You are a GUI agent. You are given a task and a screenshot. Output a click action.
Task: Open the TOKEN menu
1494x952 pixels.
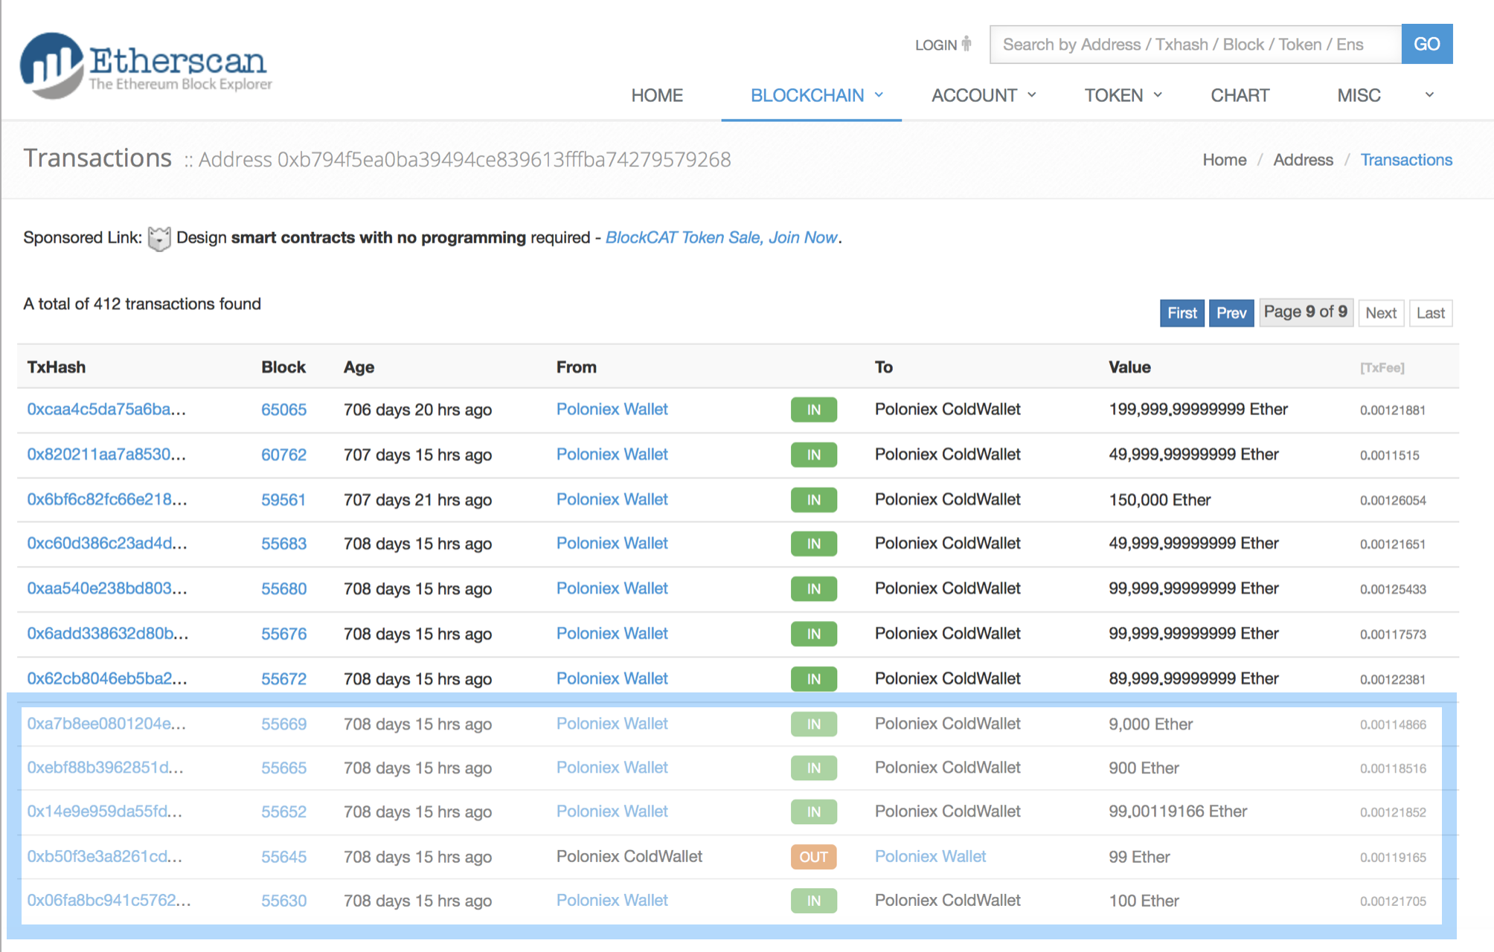pos(1113,95)
